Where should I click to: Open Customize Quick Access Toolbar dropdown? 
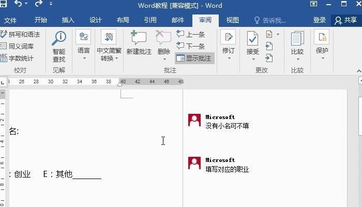point(51,4)
